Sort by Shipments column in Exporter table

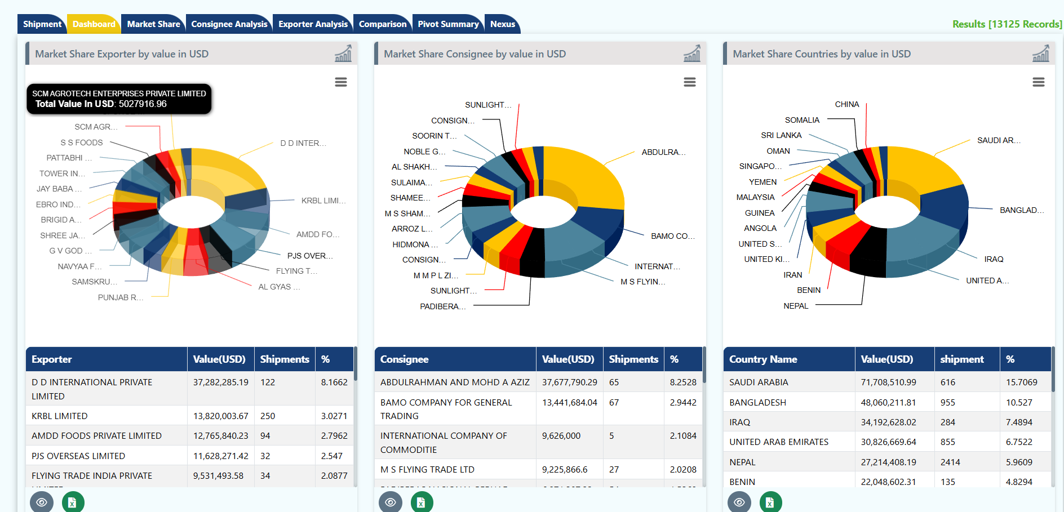[284, 359]
